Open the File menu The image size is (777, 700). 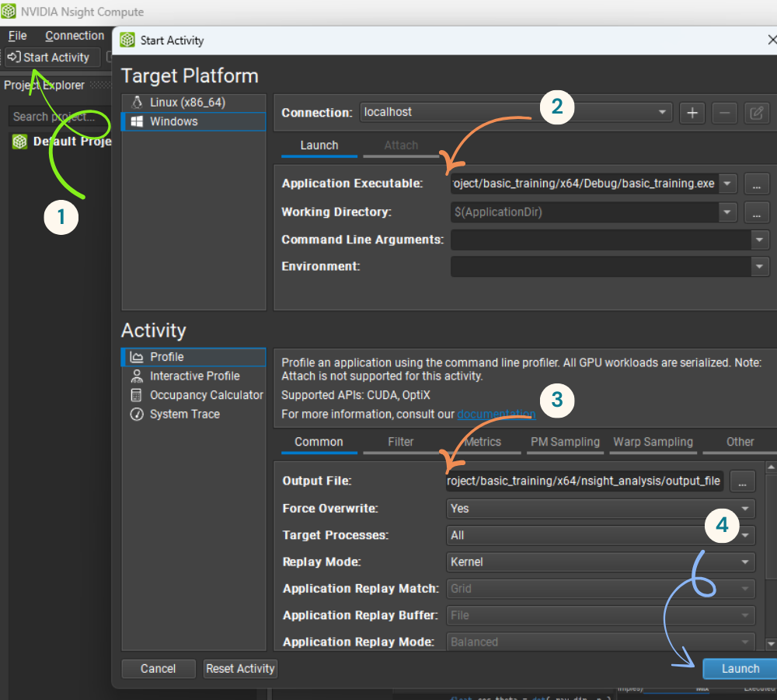click(17, 36)
